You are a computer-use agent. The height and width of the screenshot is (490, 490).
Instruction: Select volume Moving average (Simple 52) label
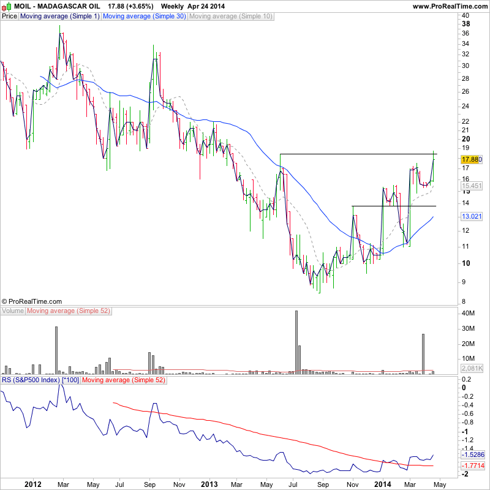pyautogui.click(x=69, y=311)
